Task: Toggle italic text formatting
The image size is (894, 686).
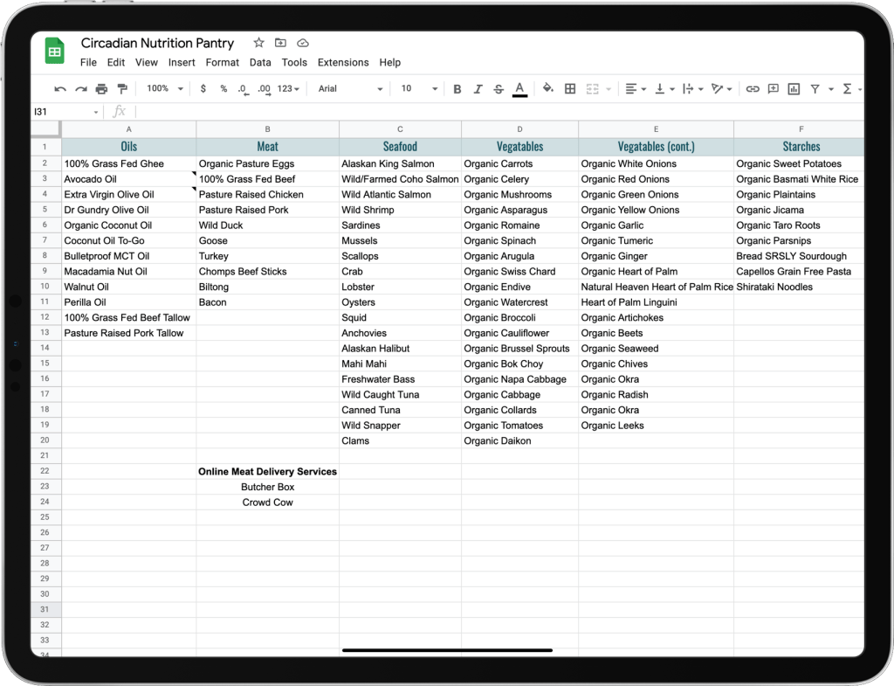Action: (478, 89)
